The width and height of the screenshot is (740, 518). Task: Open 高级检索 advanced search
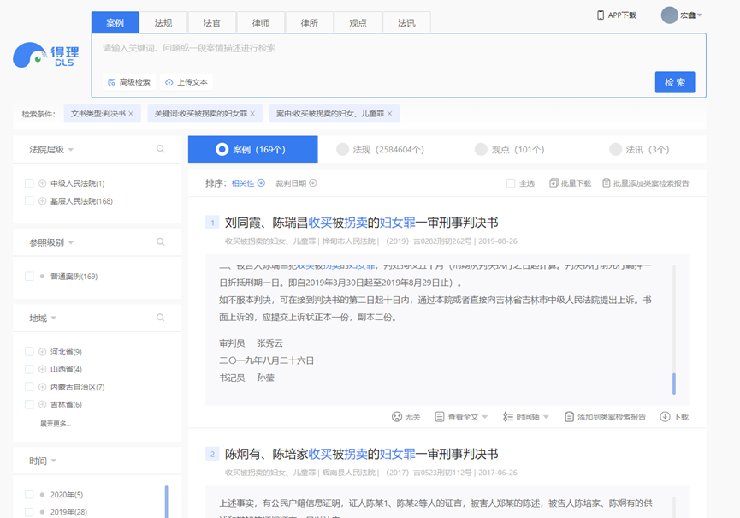129,82
